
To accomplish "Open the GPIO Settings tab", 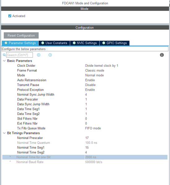I will [x=115, y=43].
